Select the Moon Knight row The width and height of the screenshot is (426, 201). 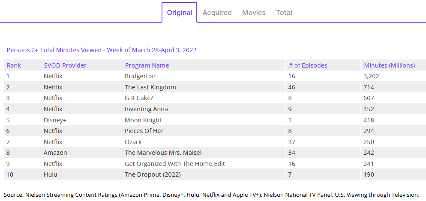point(143,120)
